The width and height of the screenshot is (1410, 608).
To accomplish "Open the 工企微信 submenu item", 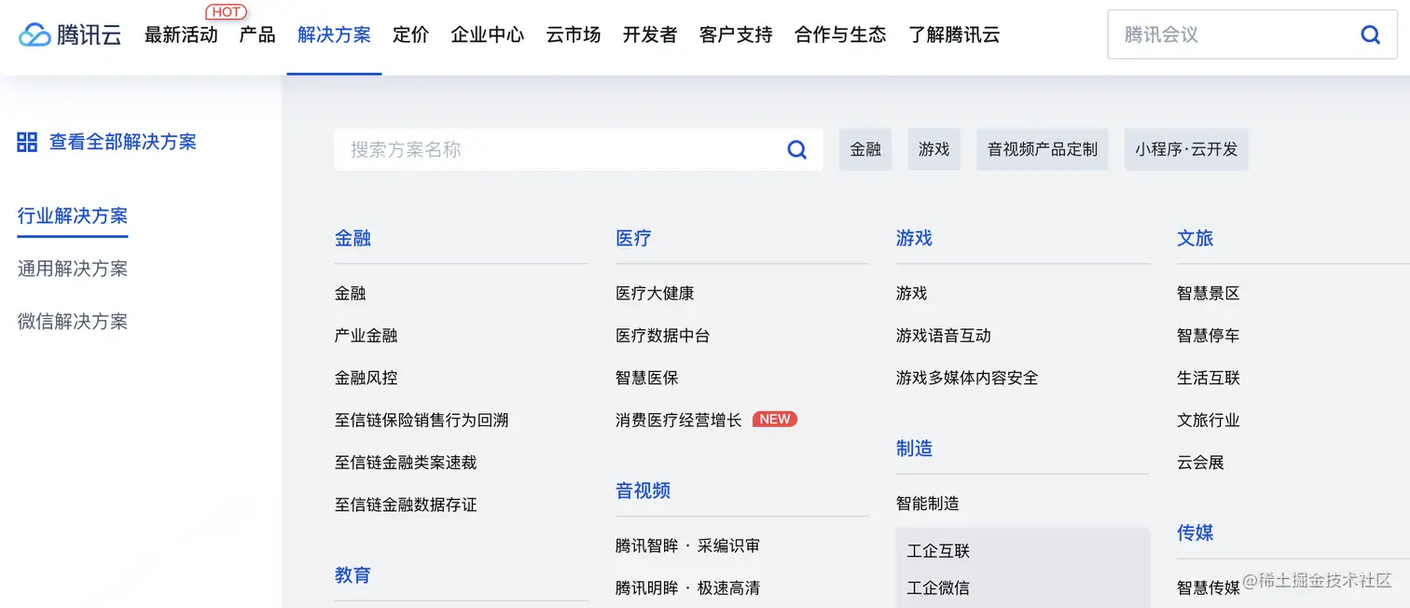I will point(938,588).
